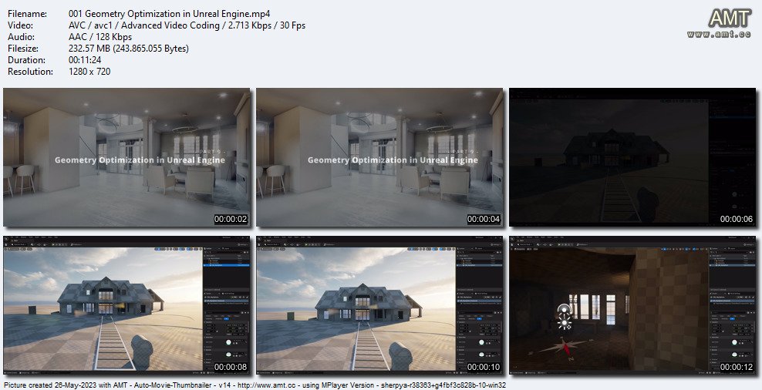Click the light actor gizmo in the 00:00:12 thumbnail
This screenshot has width=762, height=390.
pyautogui.click(x=564, y=316)
